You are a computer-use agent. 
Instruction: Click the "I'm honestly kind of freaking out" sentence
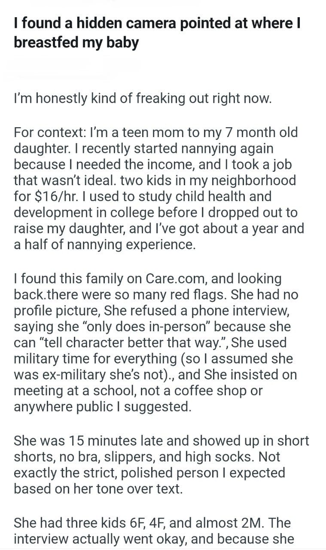[x=143, y=99]
